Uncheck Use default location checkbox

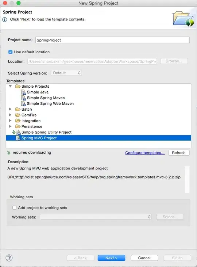10,52
